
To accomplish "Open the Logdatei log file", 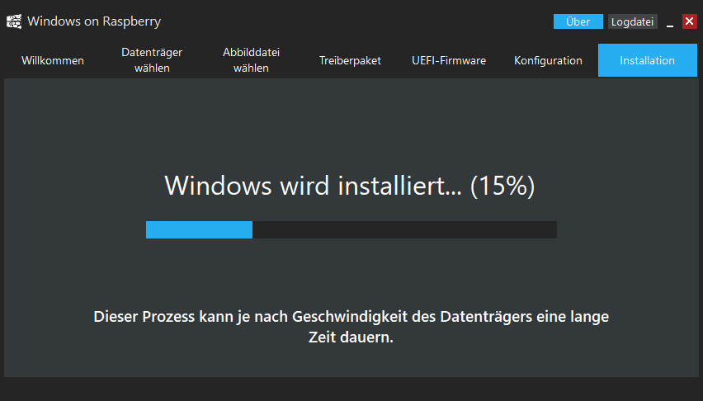I will [632, 21].
